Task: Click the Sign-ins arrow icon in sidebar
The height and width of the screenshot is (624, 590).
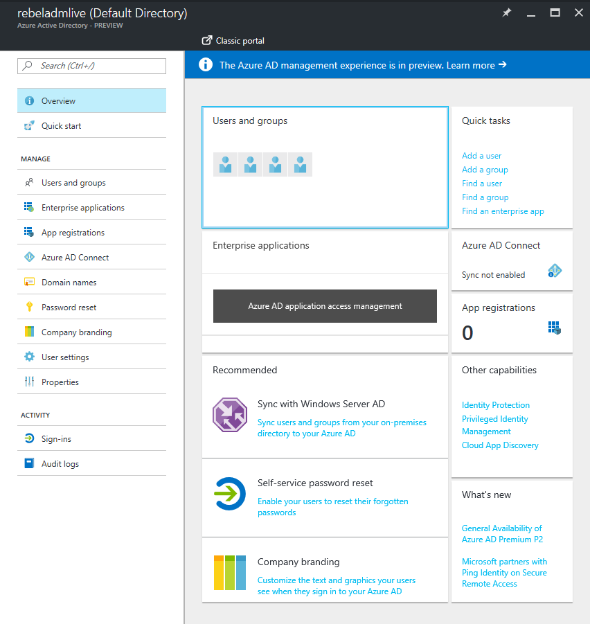Action: click(x=30, y=438)
